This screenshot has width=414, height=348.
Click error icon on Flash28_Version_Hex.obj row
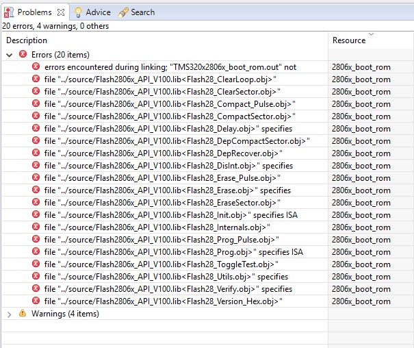pyautogui.click(x=36, y=301)
